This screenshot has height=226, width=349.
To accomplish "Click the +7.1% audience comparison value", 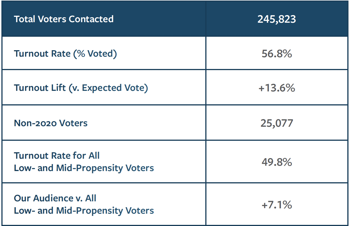I will pos(277,205).
